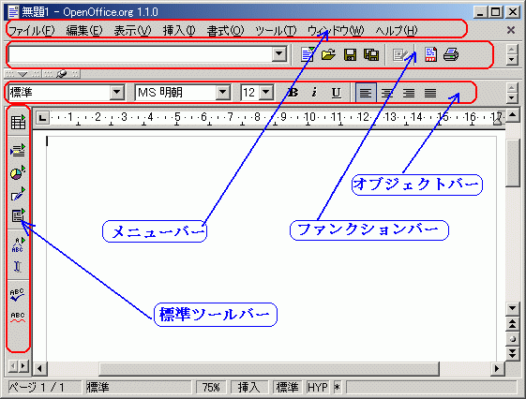Image resolution: width=526 pixels, height=399 pixels.
Task: Print the document with printer icon
Action: [x=451, y=54]
